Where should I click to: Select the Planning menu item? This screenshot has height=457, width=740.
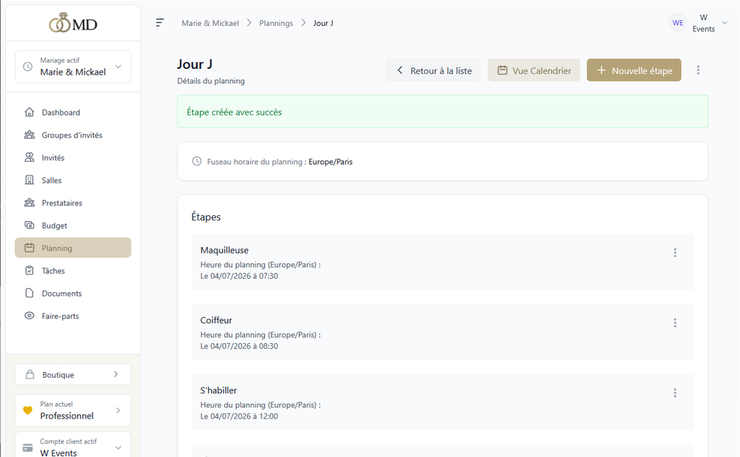click(73, 248)
